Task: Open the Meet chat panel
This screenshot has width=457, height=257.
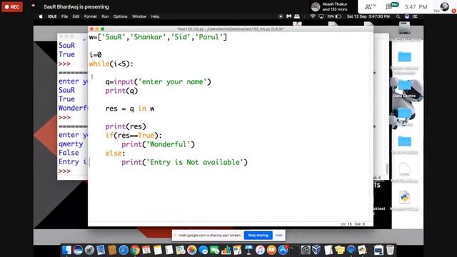Action: pos(391,6)
